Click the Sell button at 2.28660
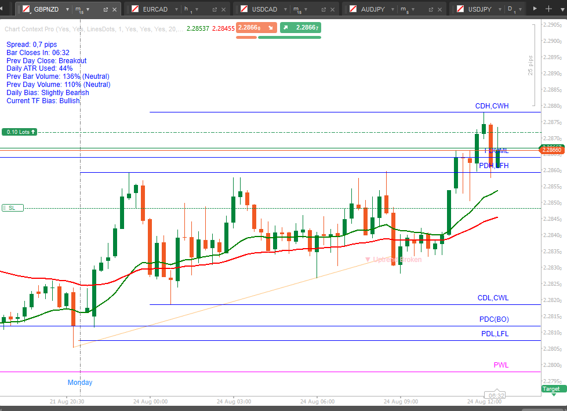Viewport: 567px width, 411px height. click(256, 27)
